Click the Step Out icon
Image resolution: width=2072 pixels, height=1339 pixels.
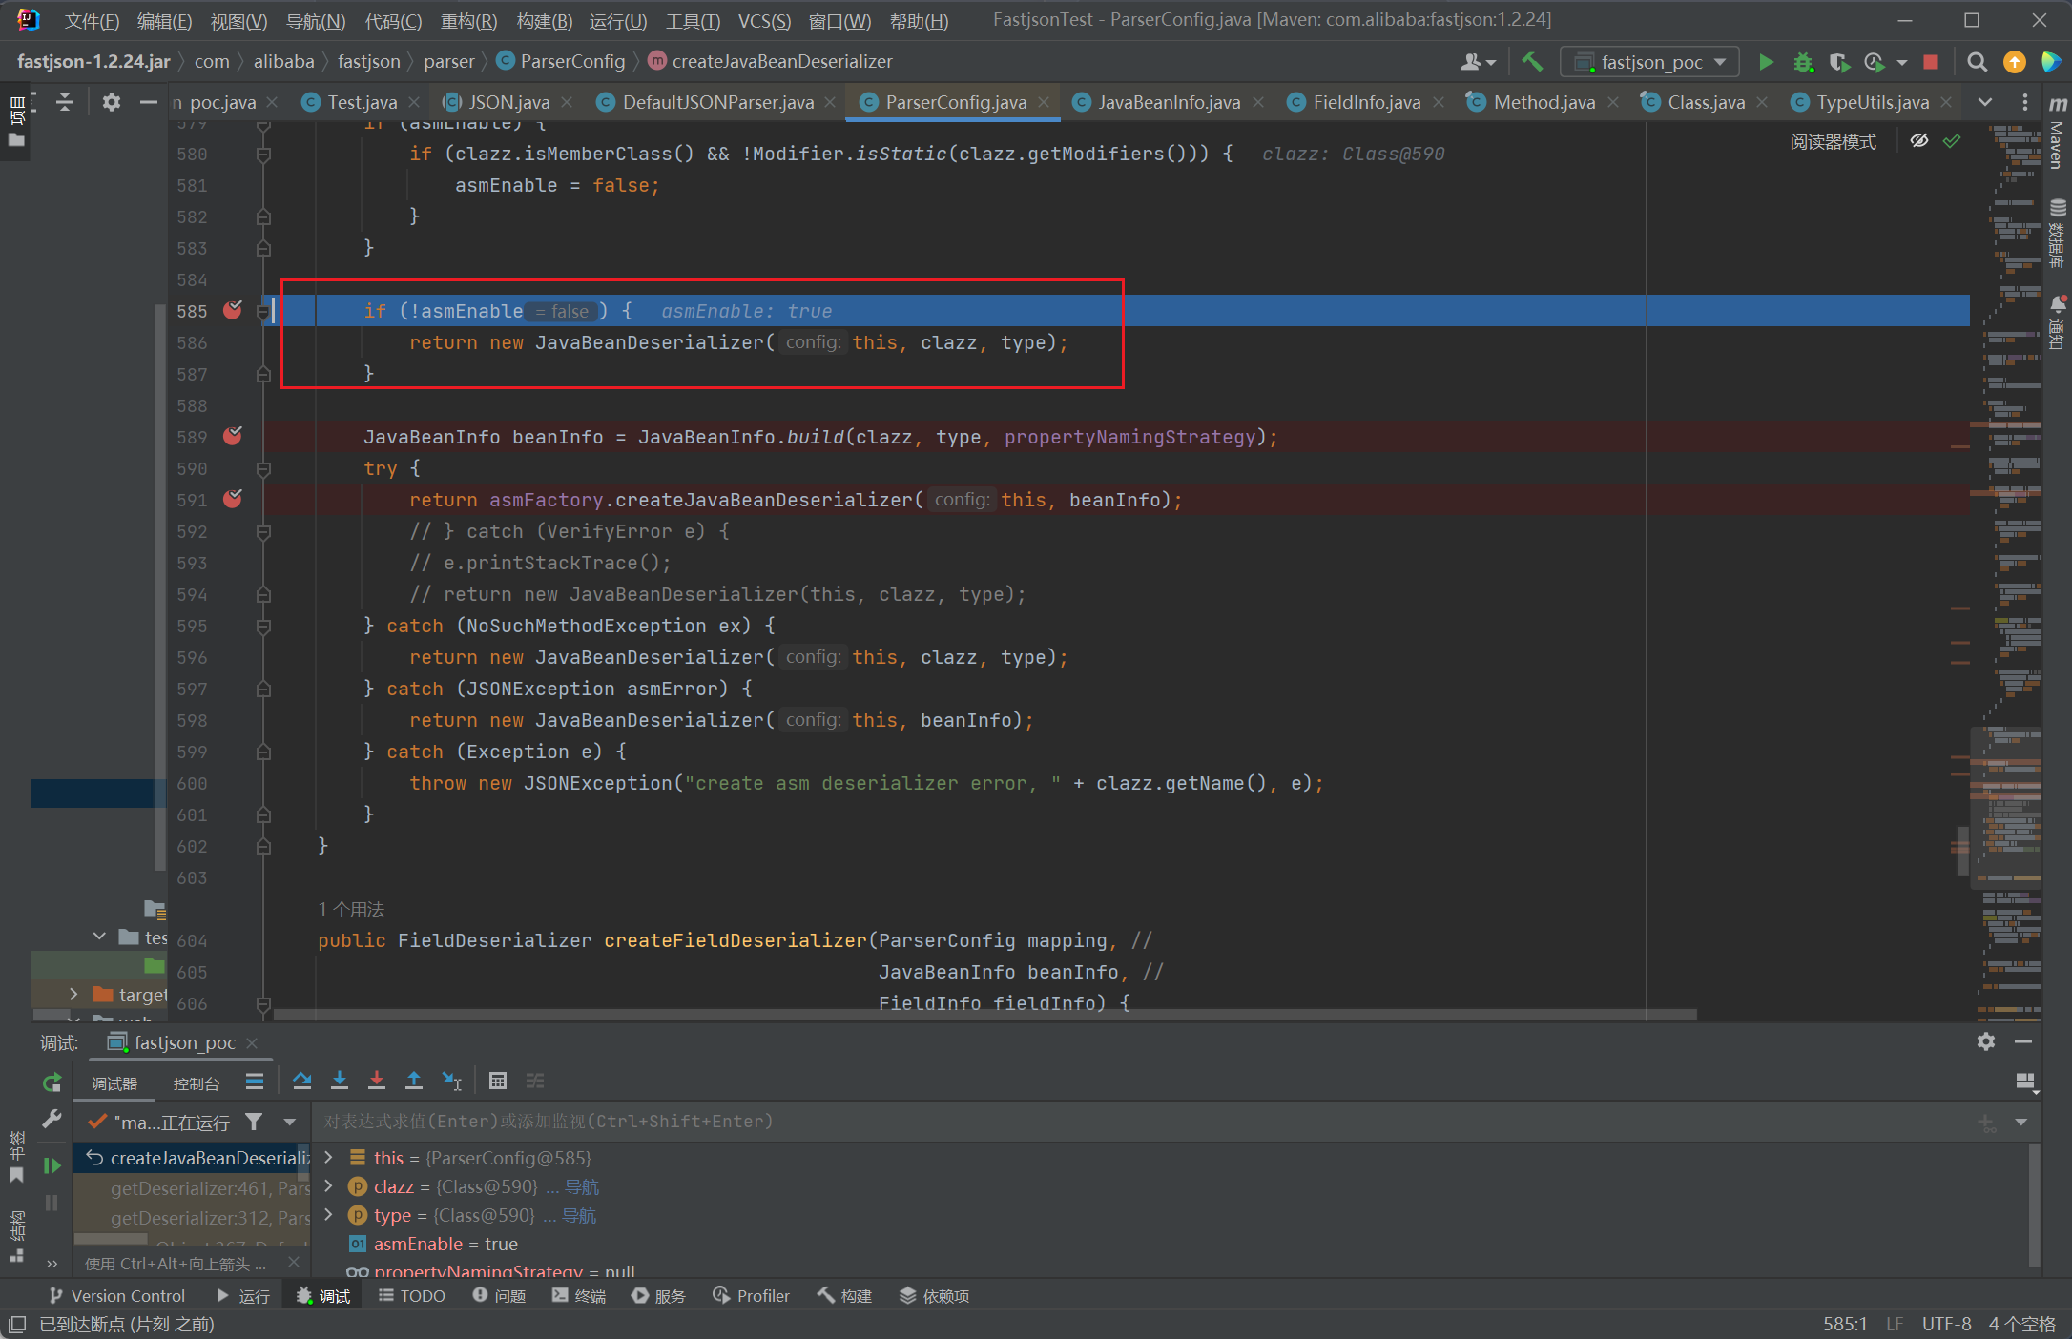[x=414, y=1081]
